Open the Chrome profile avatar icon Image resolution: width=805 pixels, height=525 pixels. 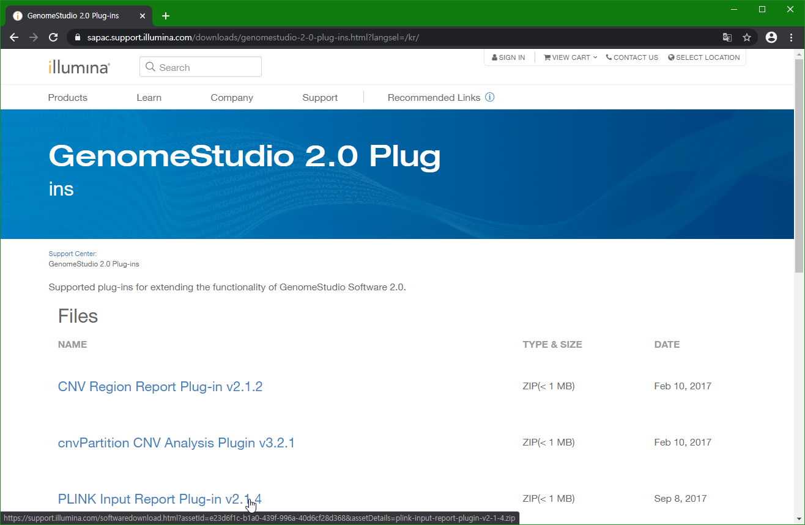771,37
